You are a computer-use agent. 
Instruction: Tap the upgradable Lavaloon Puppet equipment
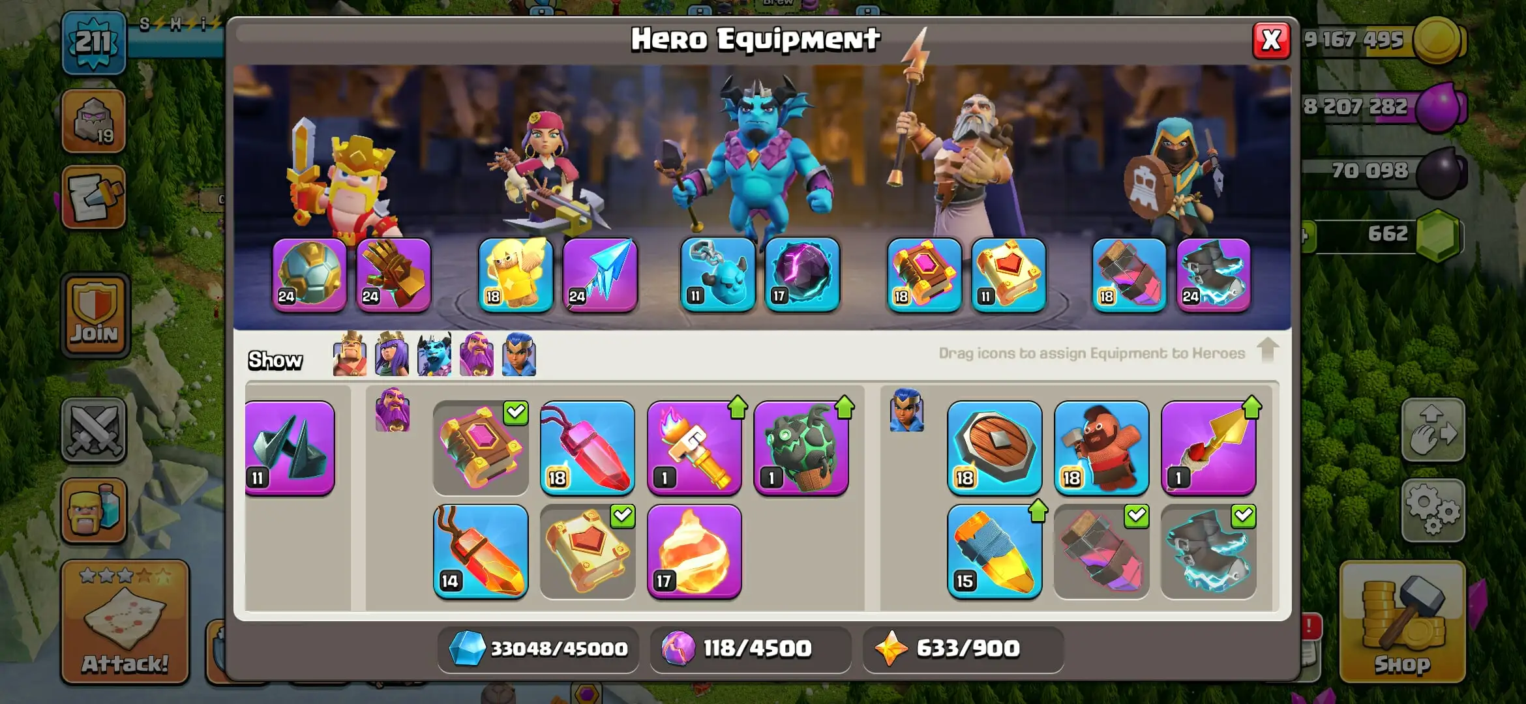[801, 448]
